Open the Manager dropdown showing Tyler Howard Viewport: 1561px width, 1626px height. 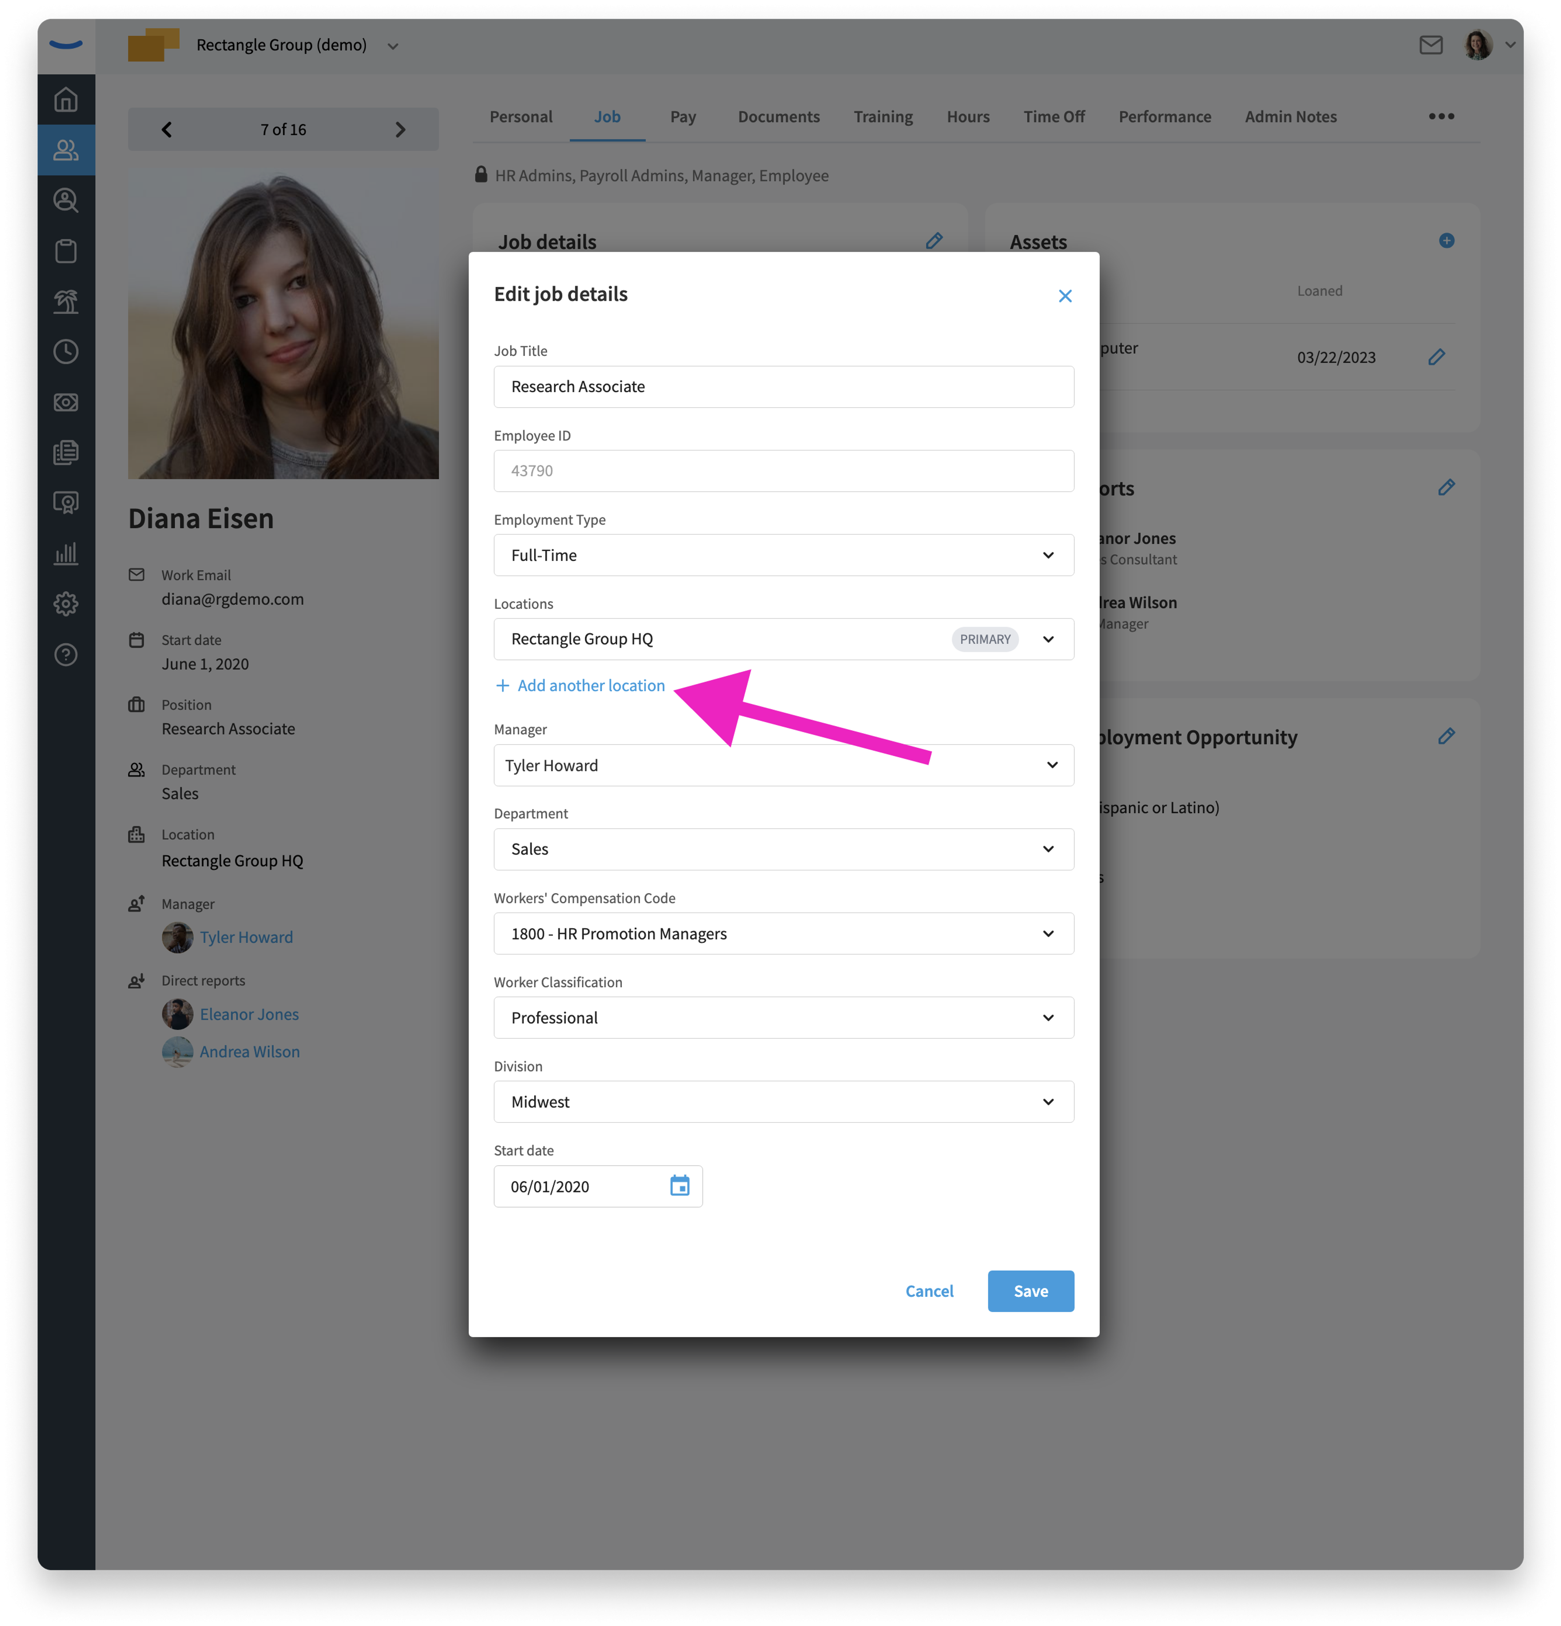coord(783,765)
